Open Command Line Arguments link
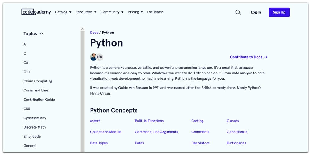 click(156, 132)
